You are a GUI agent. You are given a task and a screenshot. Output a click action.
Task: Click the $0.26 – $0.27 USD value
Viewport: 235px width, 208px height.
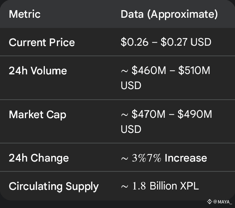coord(166,42)
